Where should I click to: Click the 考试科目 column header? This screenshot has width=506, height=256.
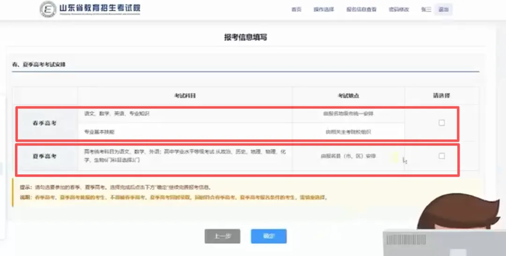click(185, 96)
